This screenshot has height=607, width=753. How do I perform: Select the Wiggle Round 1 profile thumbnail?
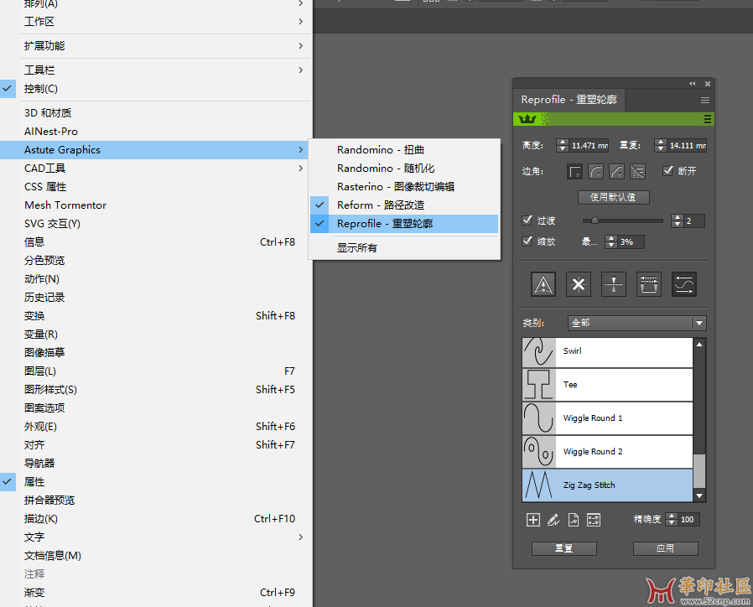pos(539,418)
